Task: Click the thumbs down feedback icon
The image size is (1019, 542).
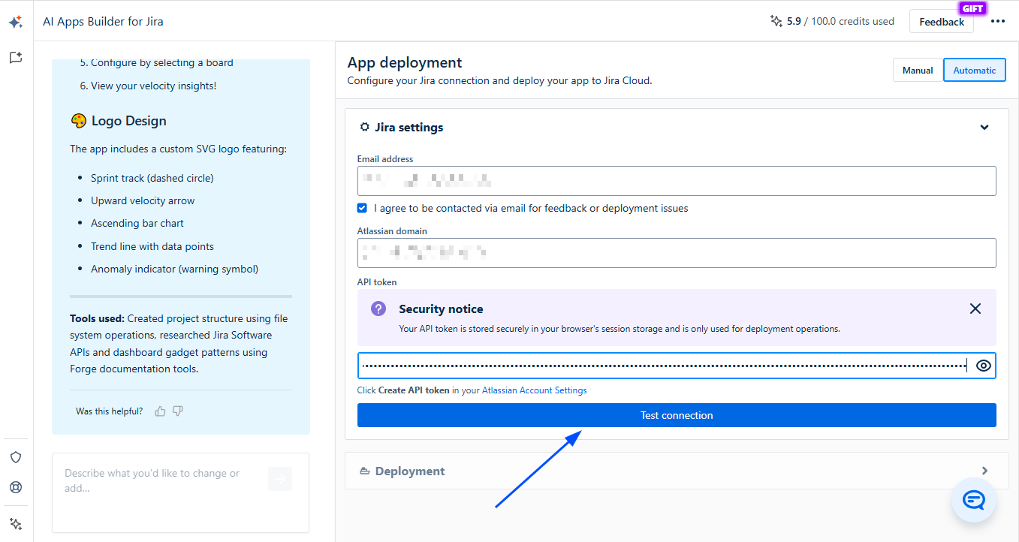Action: click(x=178, y=411)
